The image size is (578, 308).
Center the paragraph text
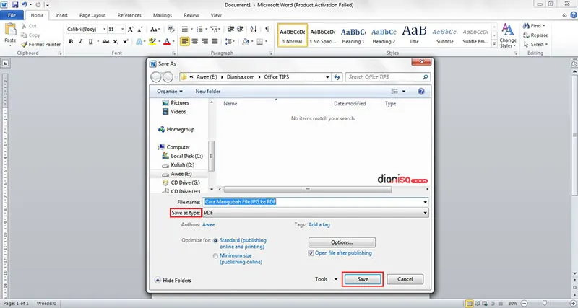click(x=194, y=42)
